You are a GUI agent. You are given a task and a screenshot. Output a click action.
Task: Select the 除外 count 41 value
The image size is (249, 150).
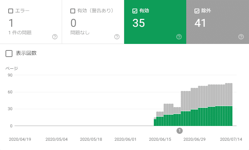coord(200,23)
